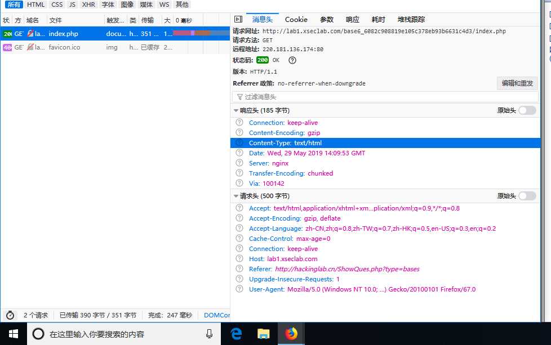The image size is (551, 345).
Task: Open Microsoft Edge from taskbar
Action: point(236,334)
